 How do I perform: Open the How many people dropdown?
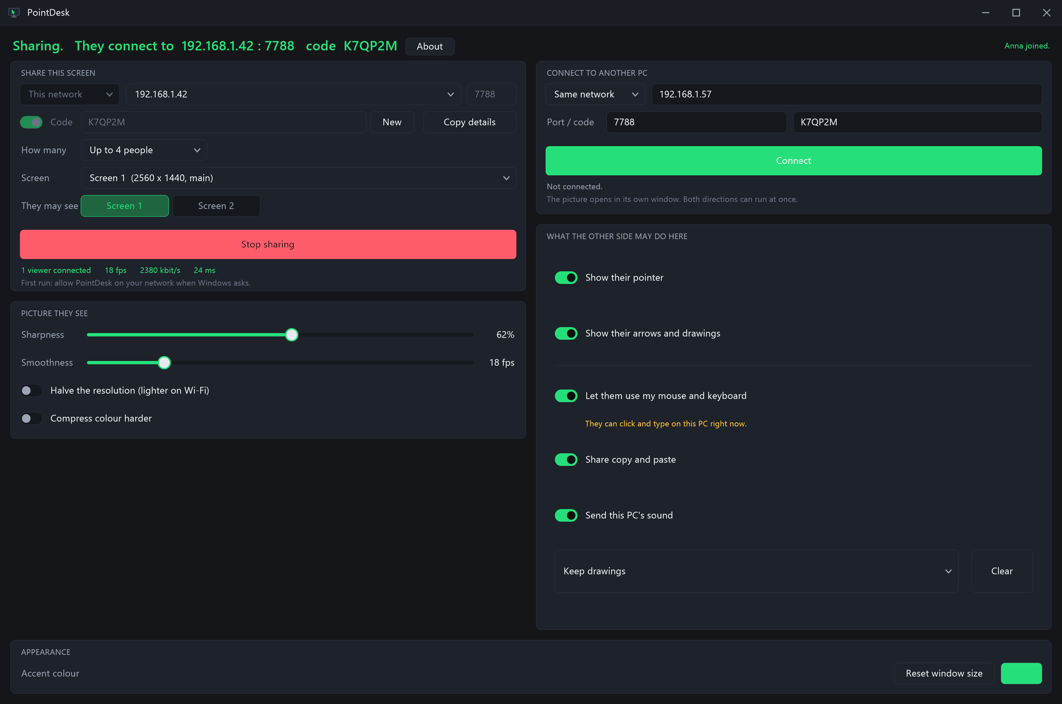pyautogui.click(x=144, y=150)
